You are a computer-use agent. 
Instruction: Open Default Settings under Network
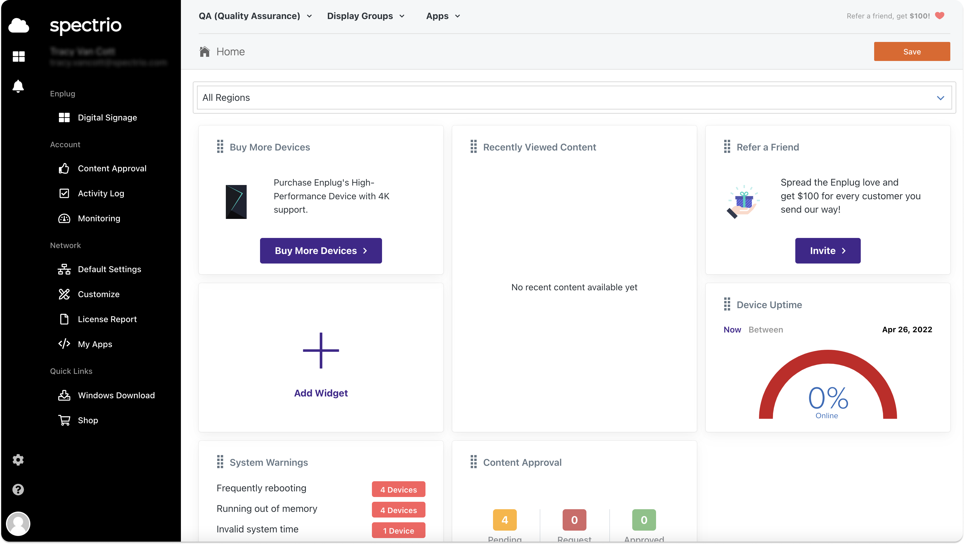pos(109,269)
